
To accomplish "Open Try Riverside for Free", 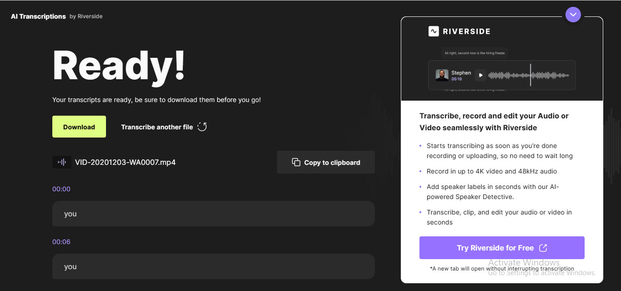I will point(502,248).
